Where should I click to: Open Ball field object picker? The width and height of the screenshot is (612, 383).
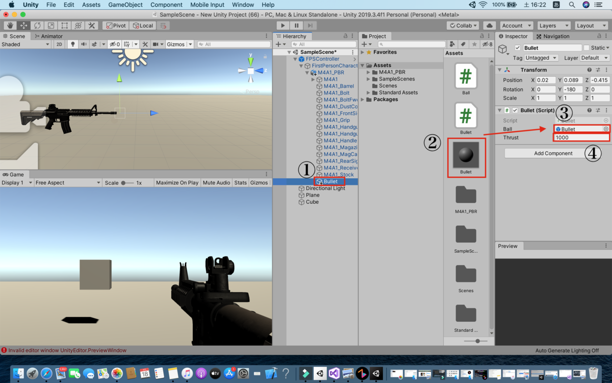pyautogui.click(x=606, y=129)
